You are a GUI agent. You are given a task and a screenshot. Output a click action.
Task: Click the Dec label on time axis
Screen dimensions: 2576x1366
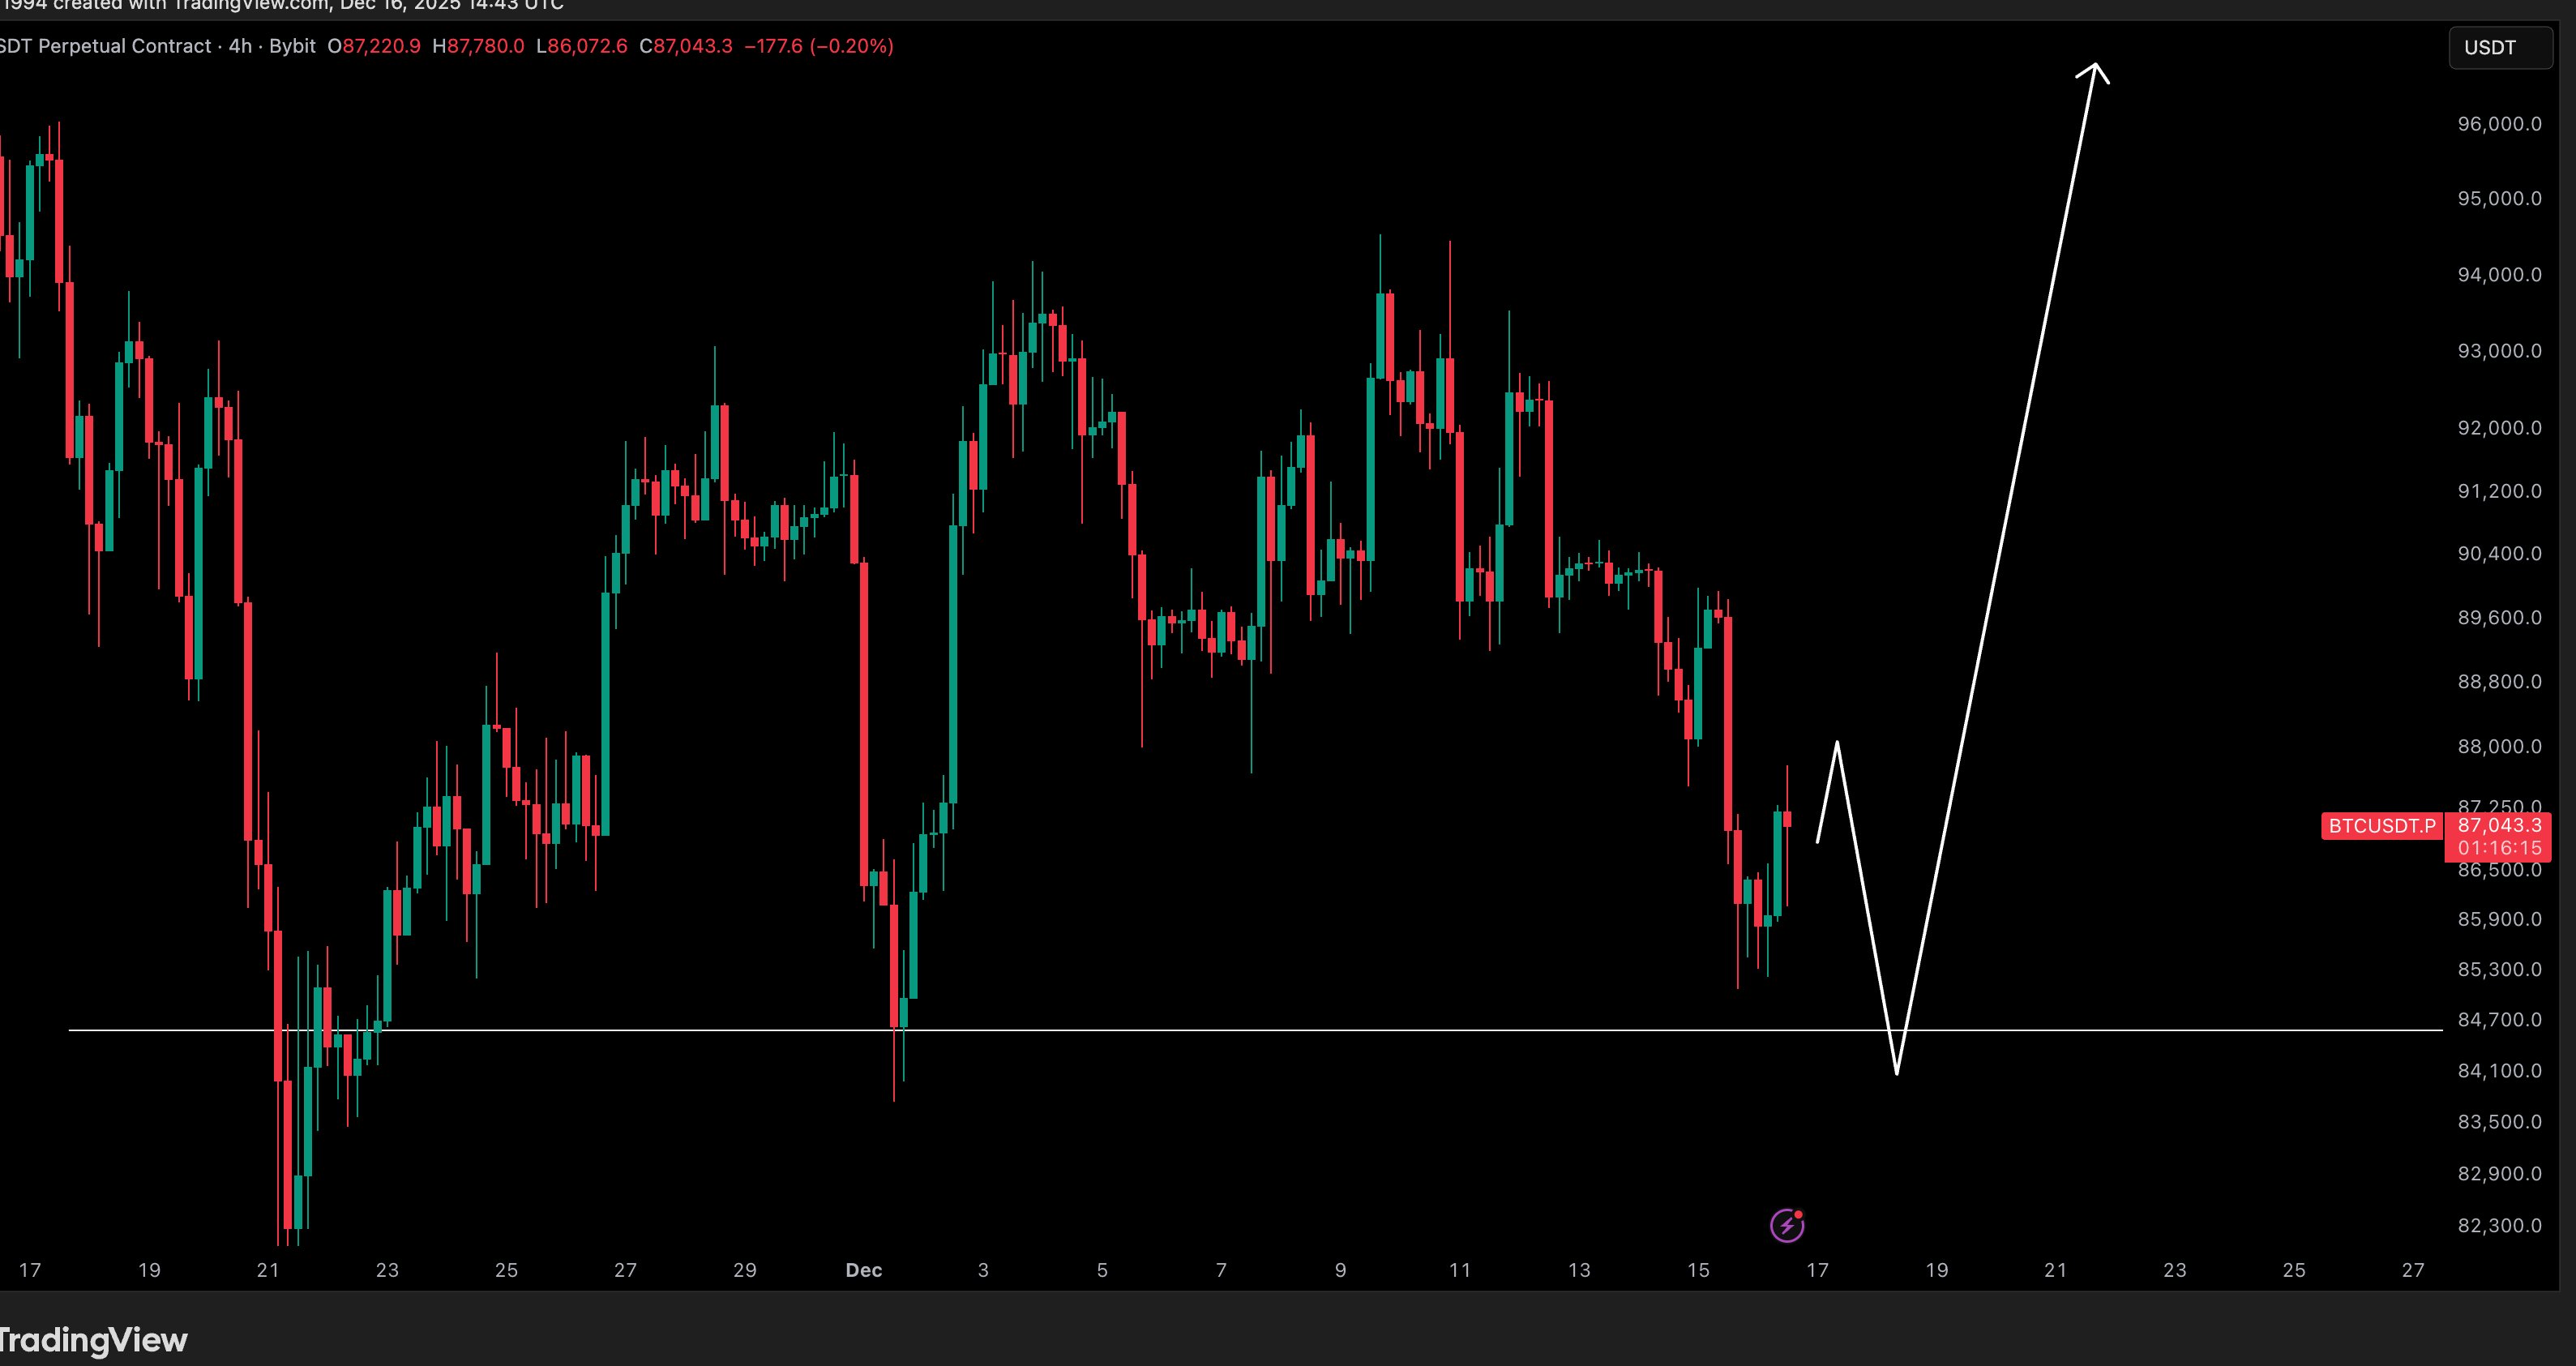[864, 1270]
